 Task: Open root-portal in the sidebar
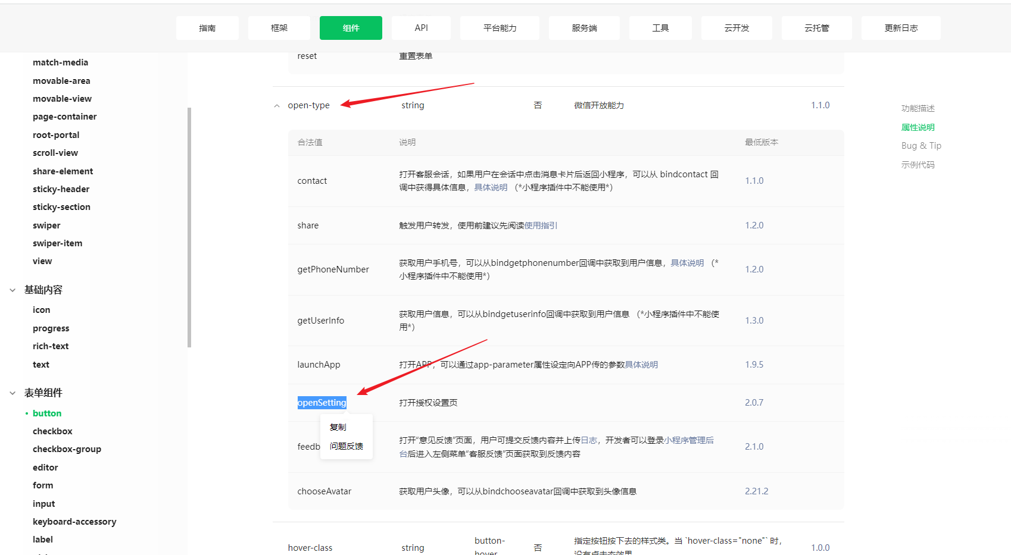(x=56, y=135)
